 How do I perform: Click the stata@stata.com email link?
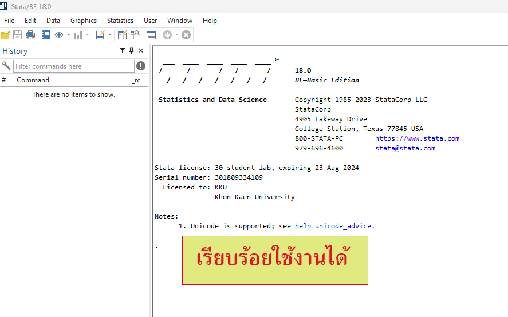point(405,148)
